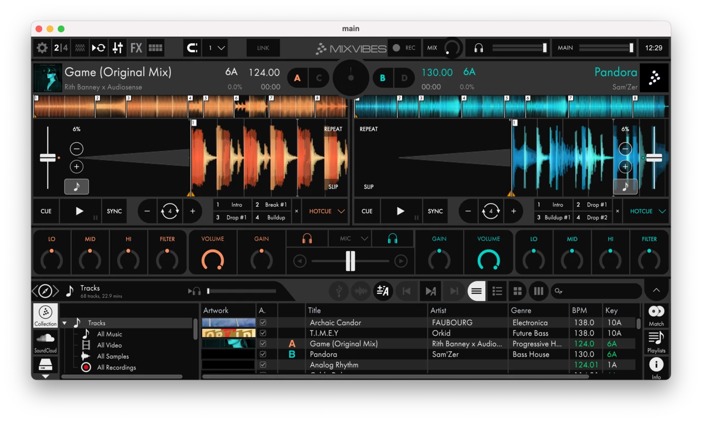Enable orange headphone cue for deck A
Viewport: 702px width, 421px height.
307,238
